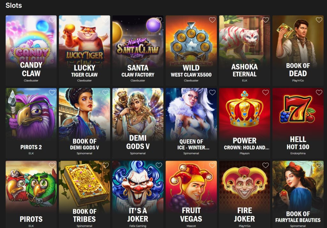Toggle heart on Wild West Claw X5500
The width and height of the screenshot is (327, 228).
pyautogui.click(x=212, y=20)
